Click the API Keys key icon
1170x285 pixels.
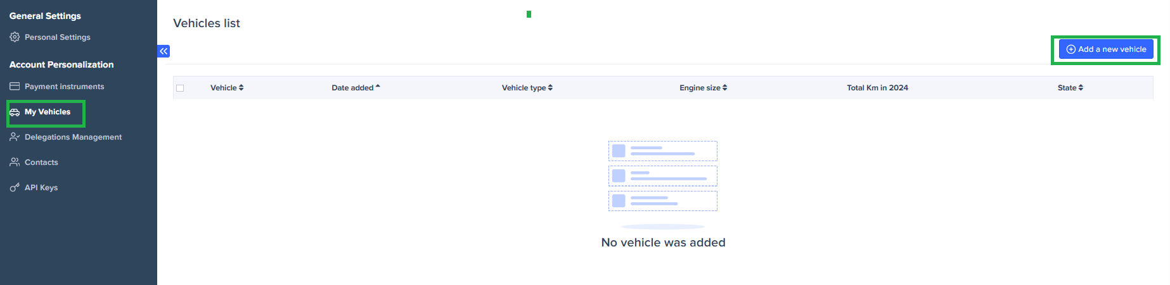(15, 188)
